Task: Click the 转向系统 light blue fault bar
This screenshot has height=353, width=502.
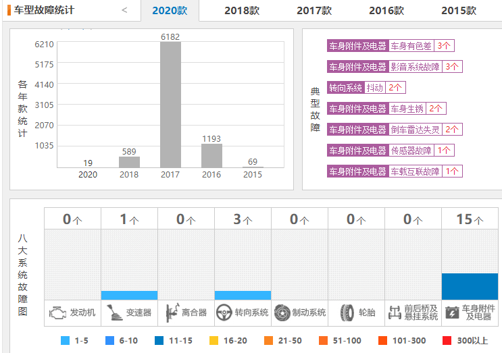Action: (x=243, y=295)
